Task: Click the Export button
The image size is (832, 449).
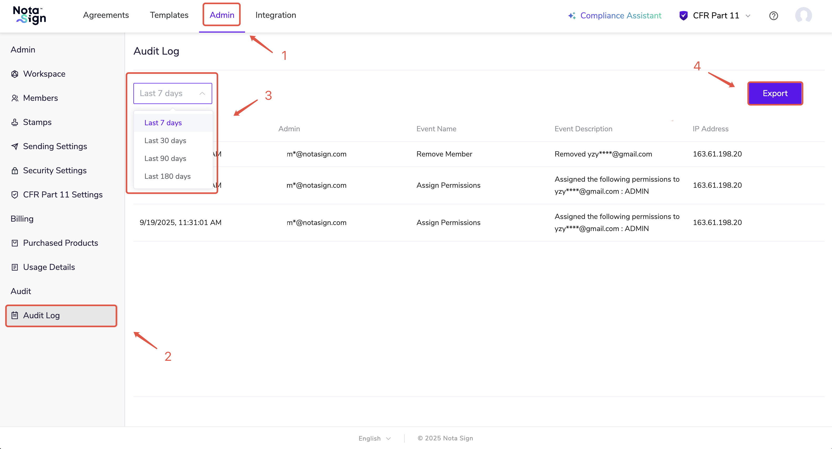Action: click(774, 93)
